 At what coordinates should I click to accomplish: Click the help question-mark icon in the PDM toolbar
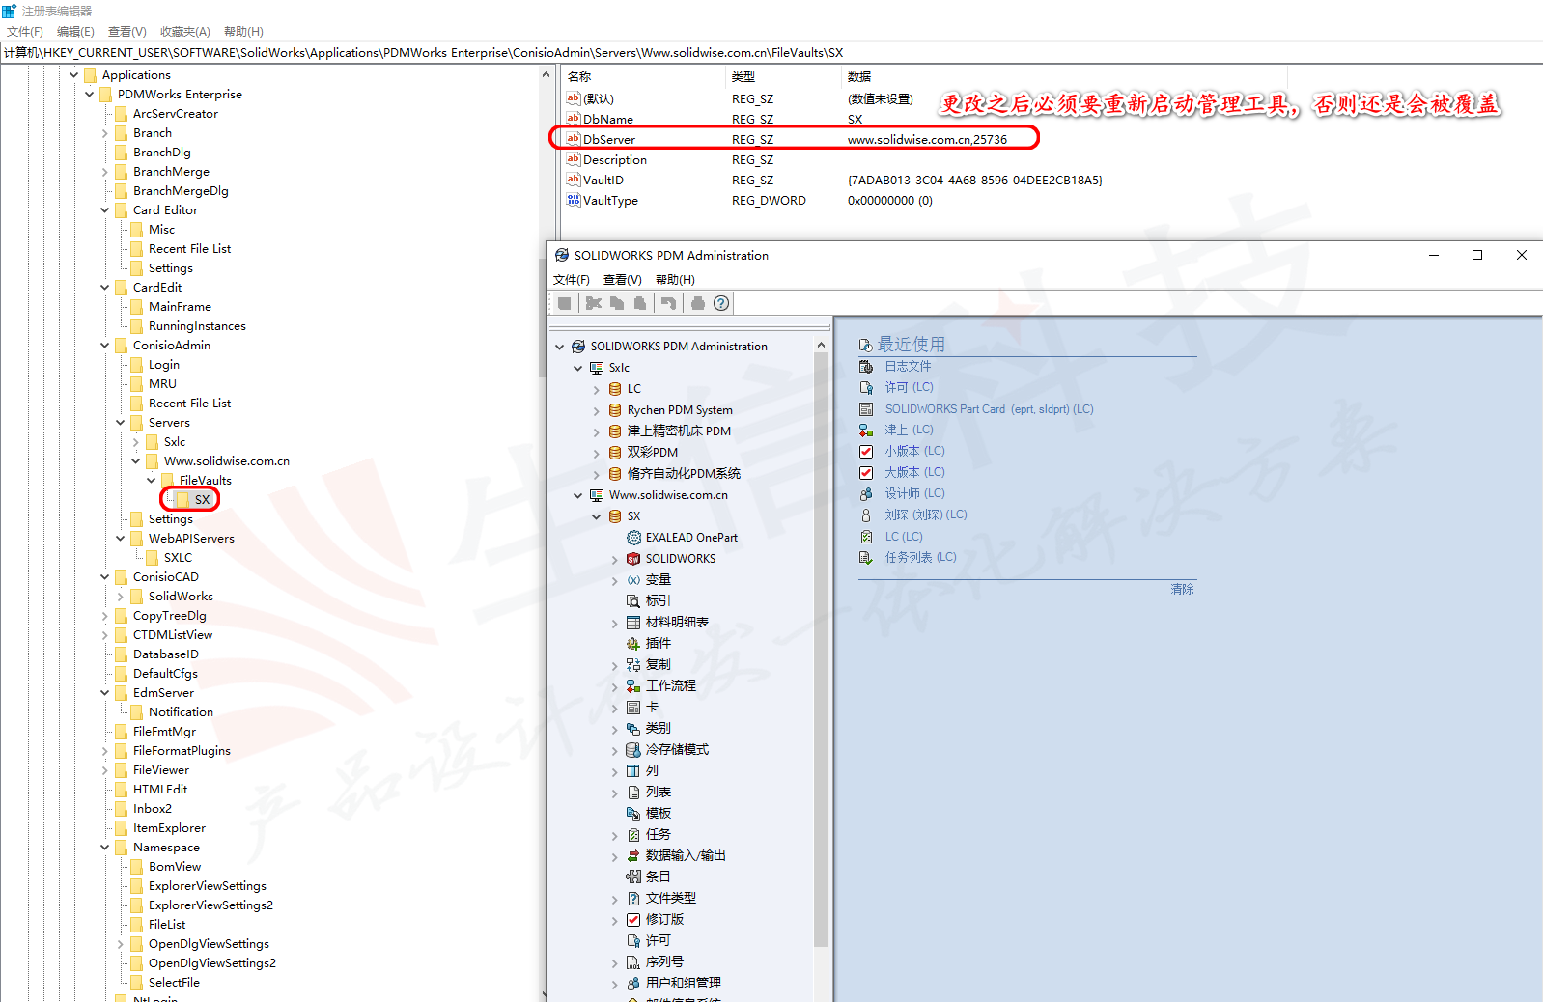pos(721,303)
